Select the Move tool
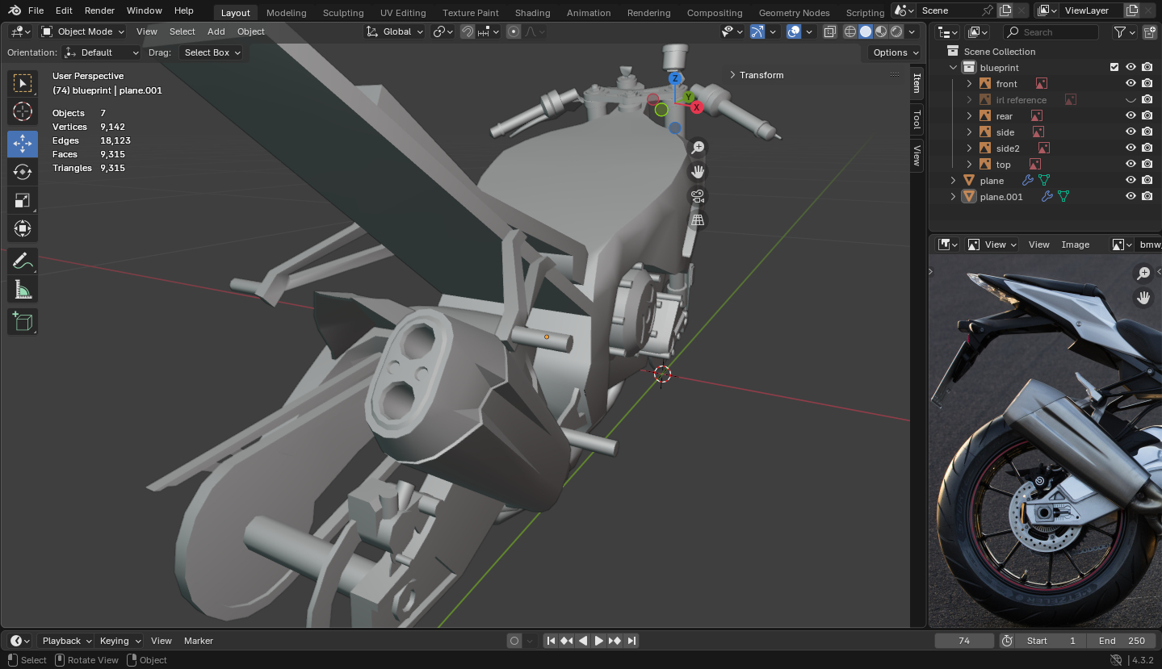Screen dimensions: 1162x669 pos(23,144)
